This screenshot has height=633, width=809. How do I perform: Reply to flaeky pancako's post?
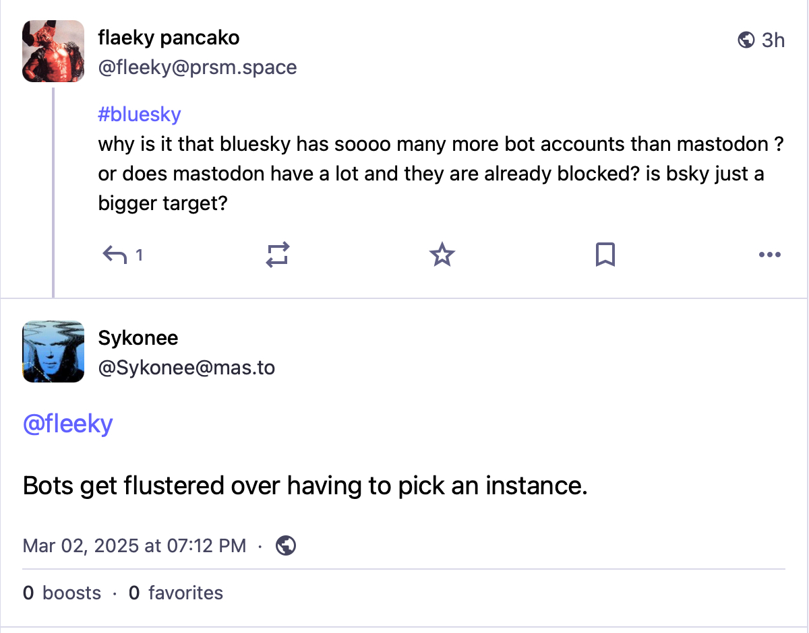click(x=115, y=255)
